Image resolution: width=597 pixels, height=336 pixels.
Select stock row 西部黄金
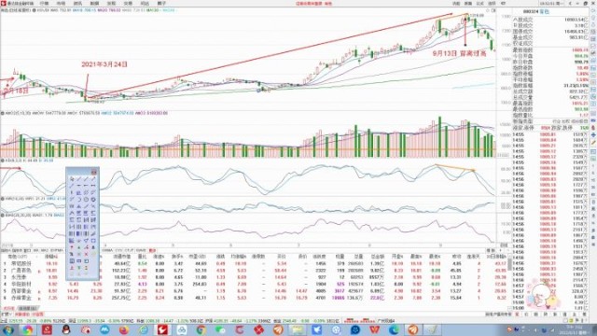(x=255, y=290)
